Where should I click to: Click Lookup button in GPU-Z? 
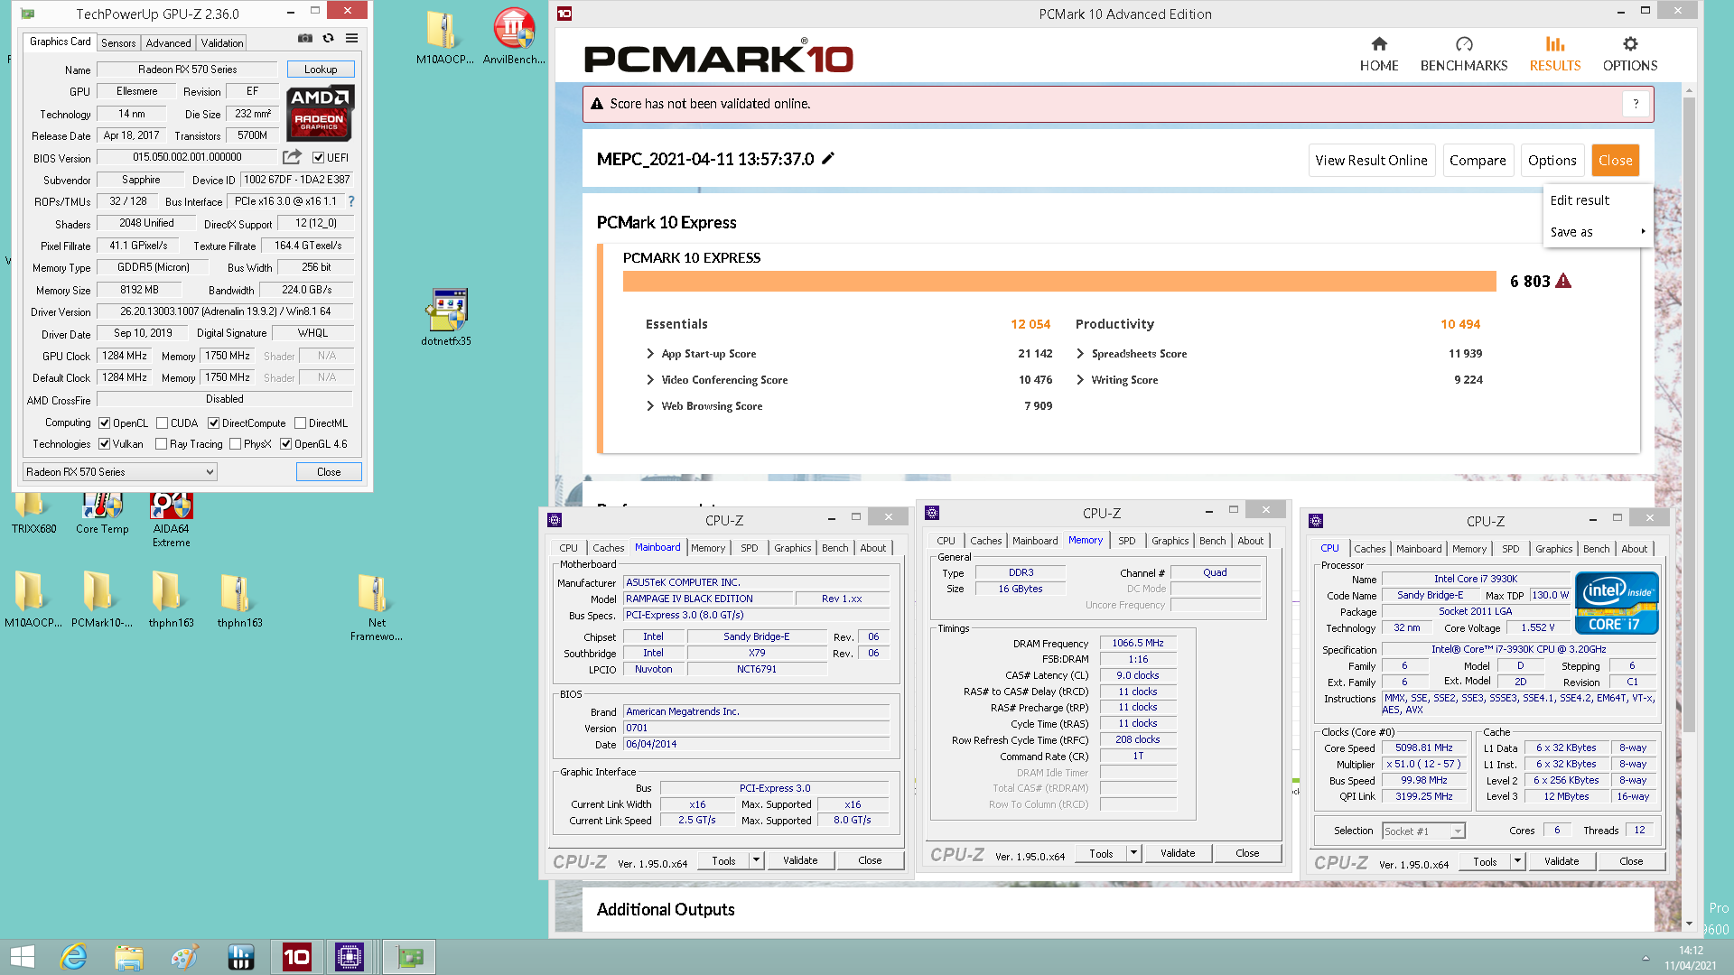click(321, 70)
